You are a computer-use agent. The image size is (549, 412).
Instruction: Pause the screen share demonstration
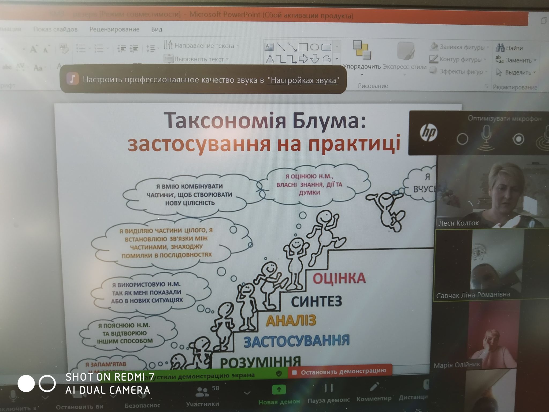click(329, 388)
